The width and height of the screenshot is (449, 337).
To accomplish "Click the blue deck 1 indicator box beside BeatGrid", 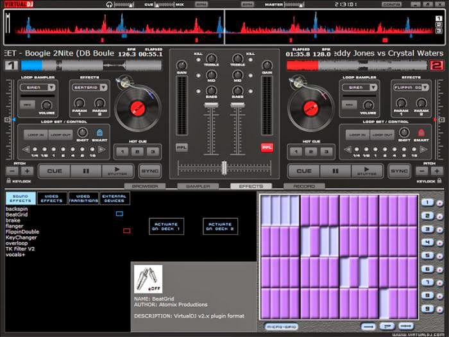I will [119, 214].
